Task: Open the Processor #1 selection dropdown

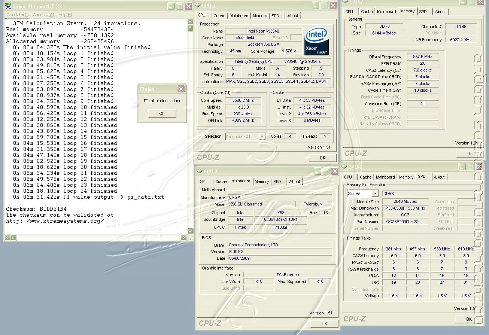Action: (x=262, y=137)
